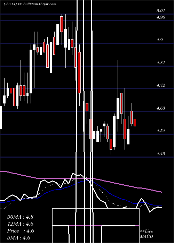Click the 4.45 price level label
The height and width of the screenshot is (243, 174).
click(161, 154)
